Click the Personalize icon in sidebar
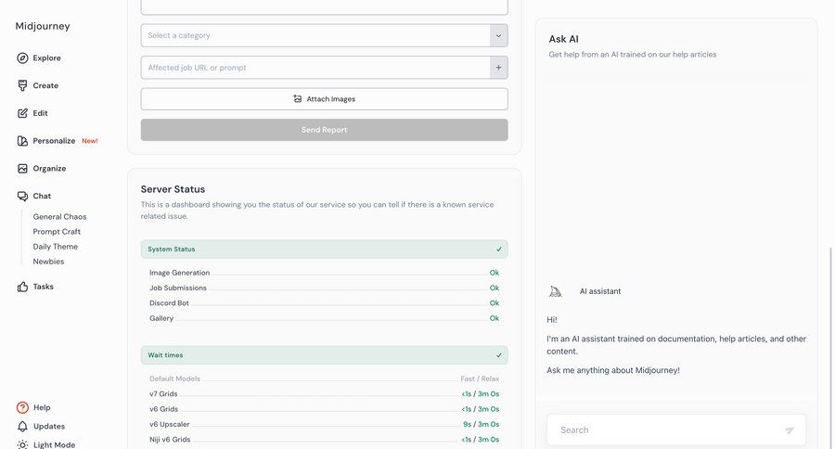Viewport: 835px width, 449px height. pyautogui.click(x=22, y=141)
